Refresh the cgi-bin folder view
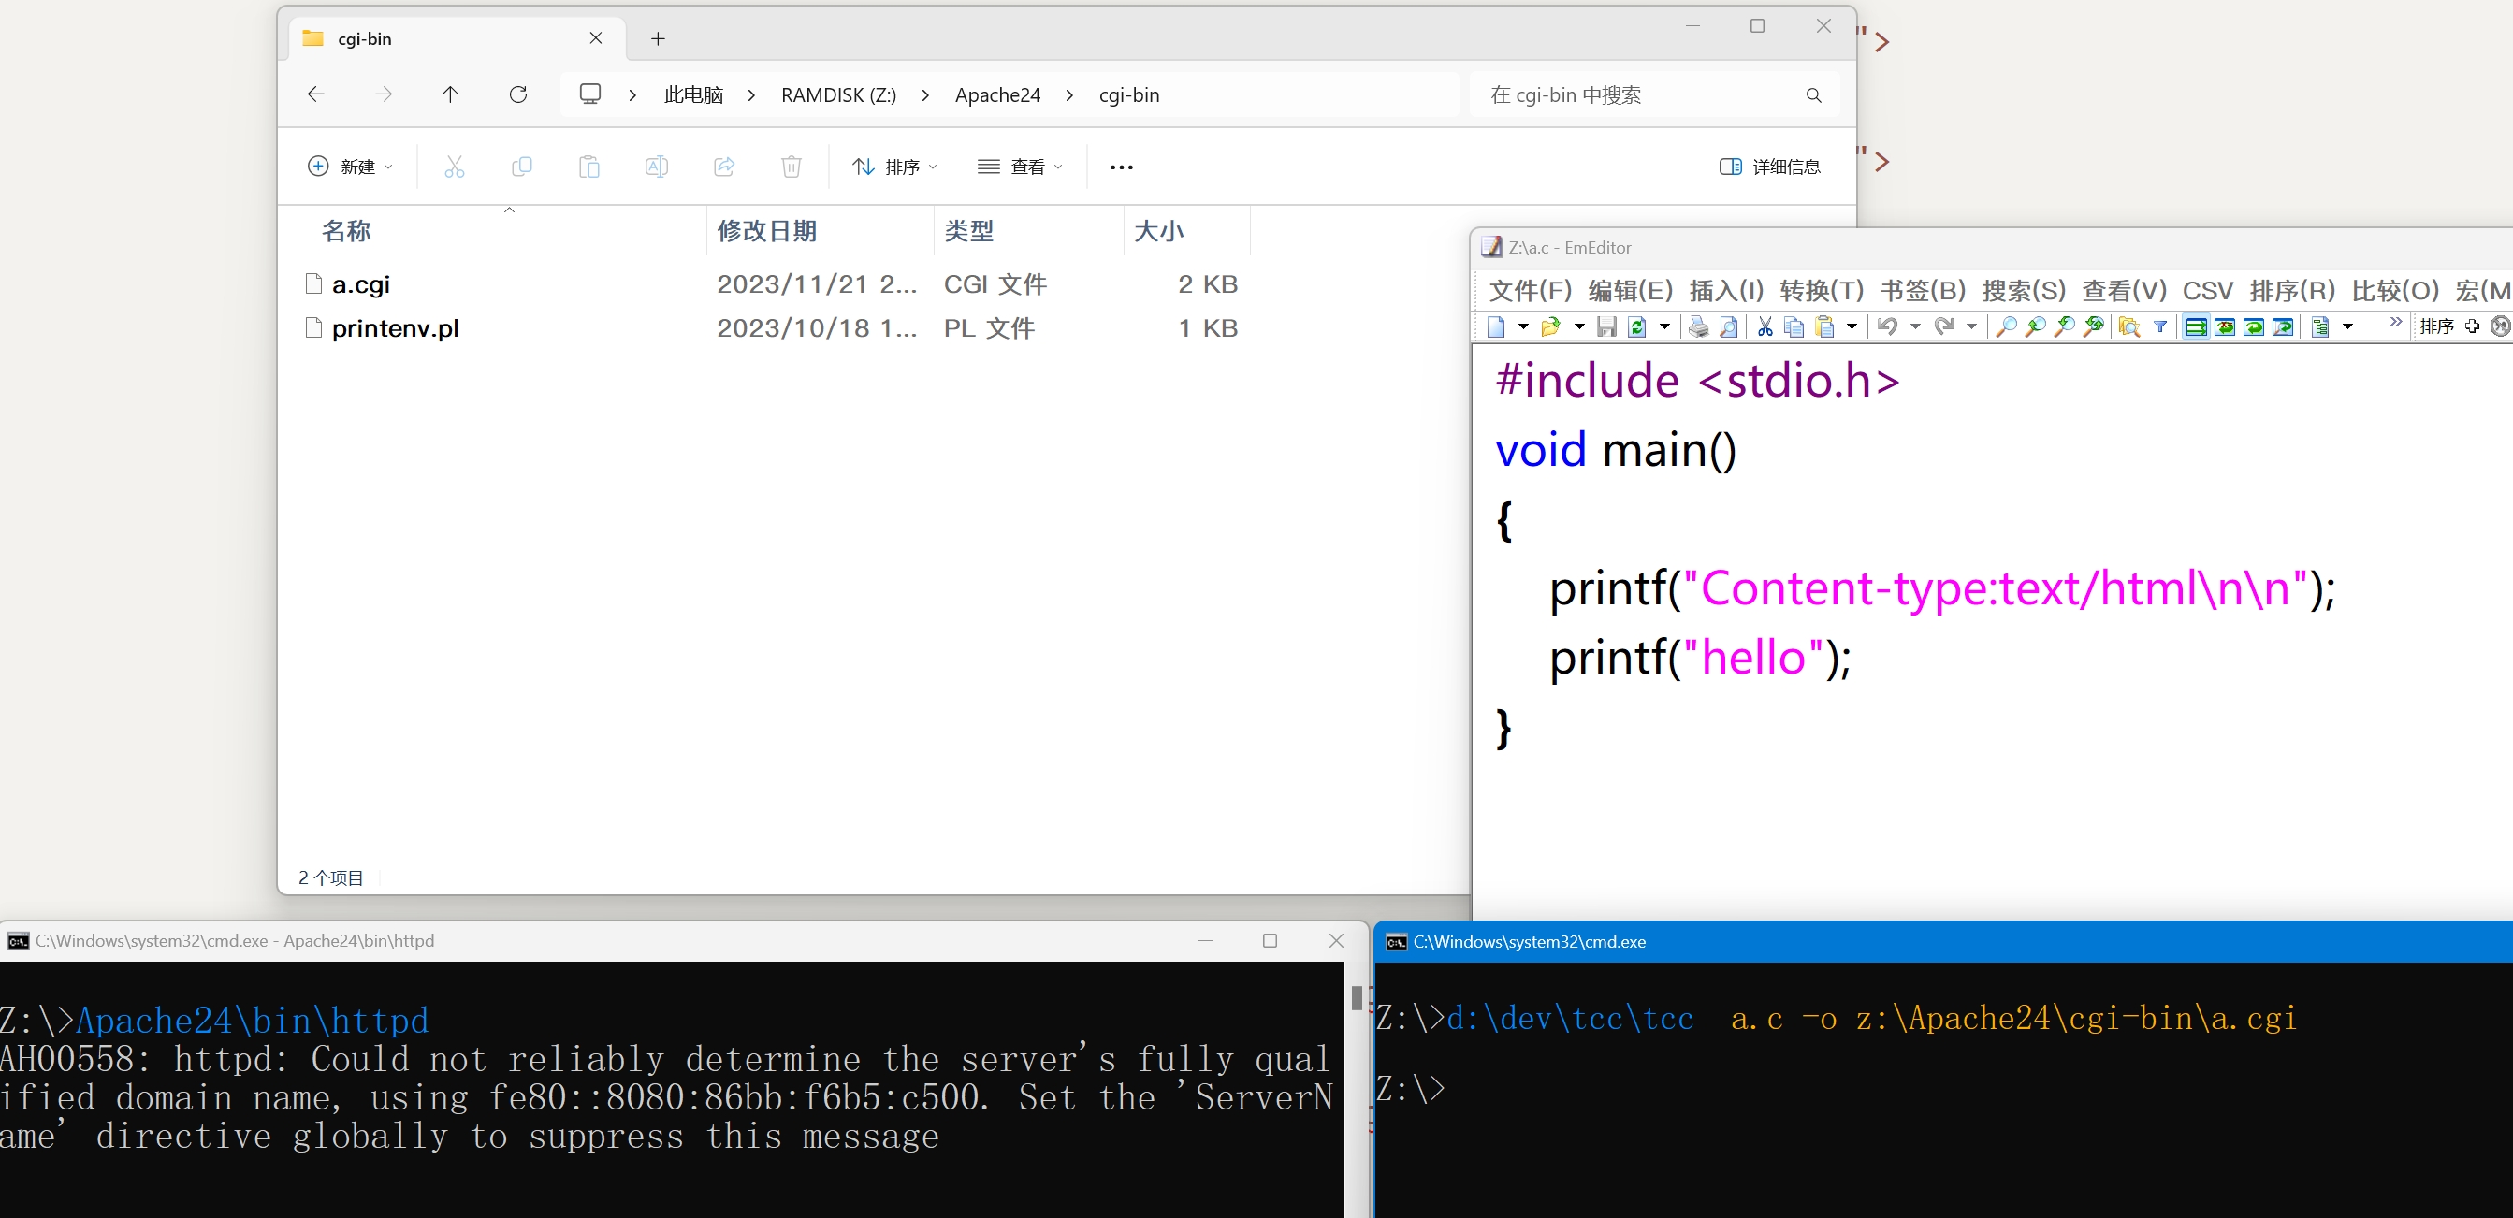 tap(518, 94)
